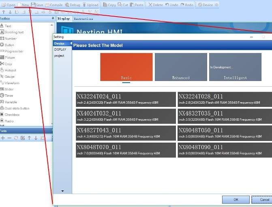Click Delete in the toolbar

[156, 5]
